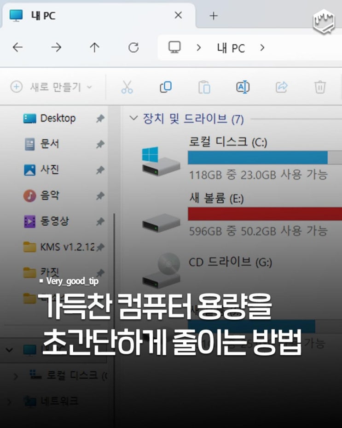Select the 로컬 디스크 (C:) drive icon

(161, 161)
